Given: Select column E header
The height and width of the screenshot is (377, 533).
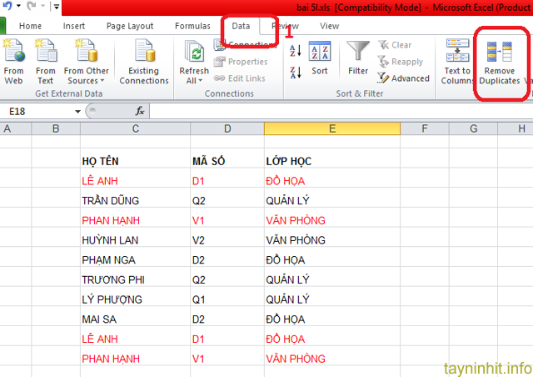Looking at the screenshot, I should (x=331, y=128).
